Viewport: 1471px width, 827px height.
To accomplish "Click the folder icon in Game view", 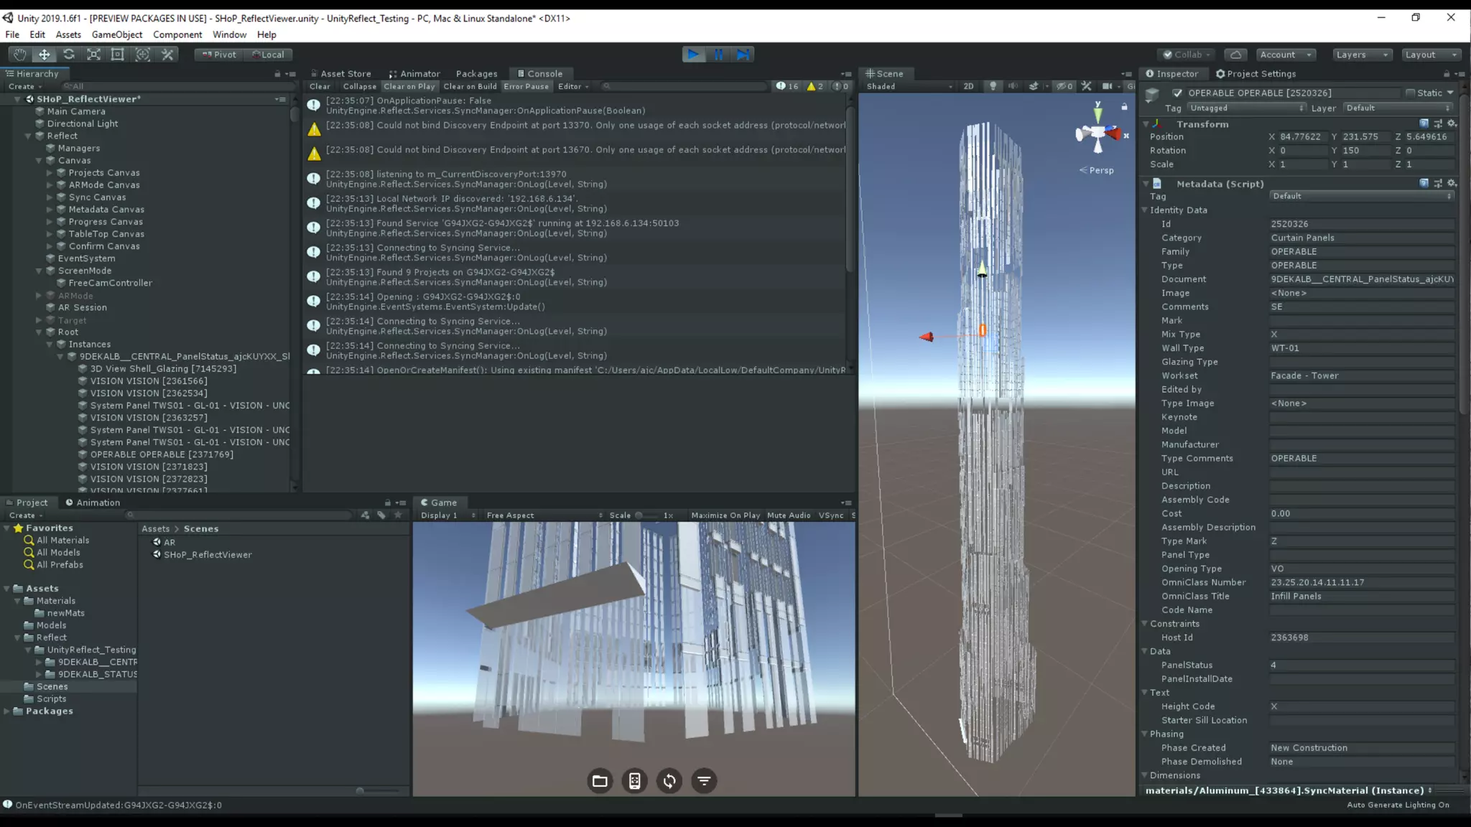I will [x=600, y=781].
